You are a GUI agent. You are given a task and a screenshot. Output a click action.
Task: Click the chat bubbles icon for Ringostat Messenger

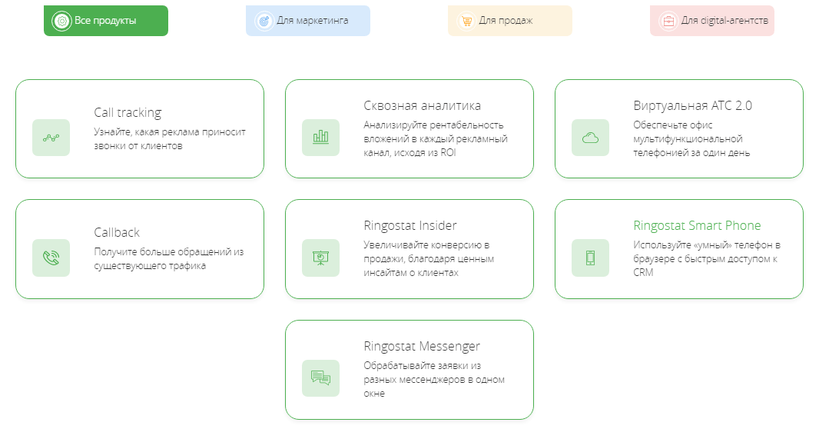tap(320, 377)
